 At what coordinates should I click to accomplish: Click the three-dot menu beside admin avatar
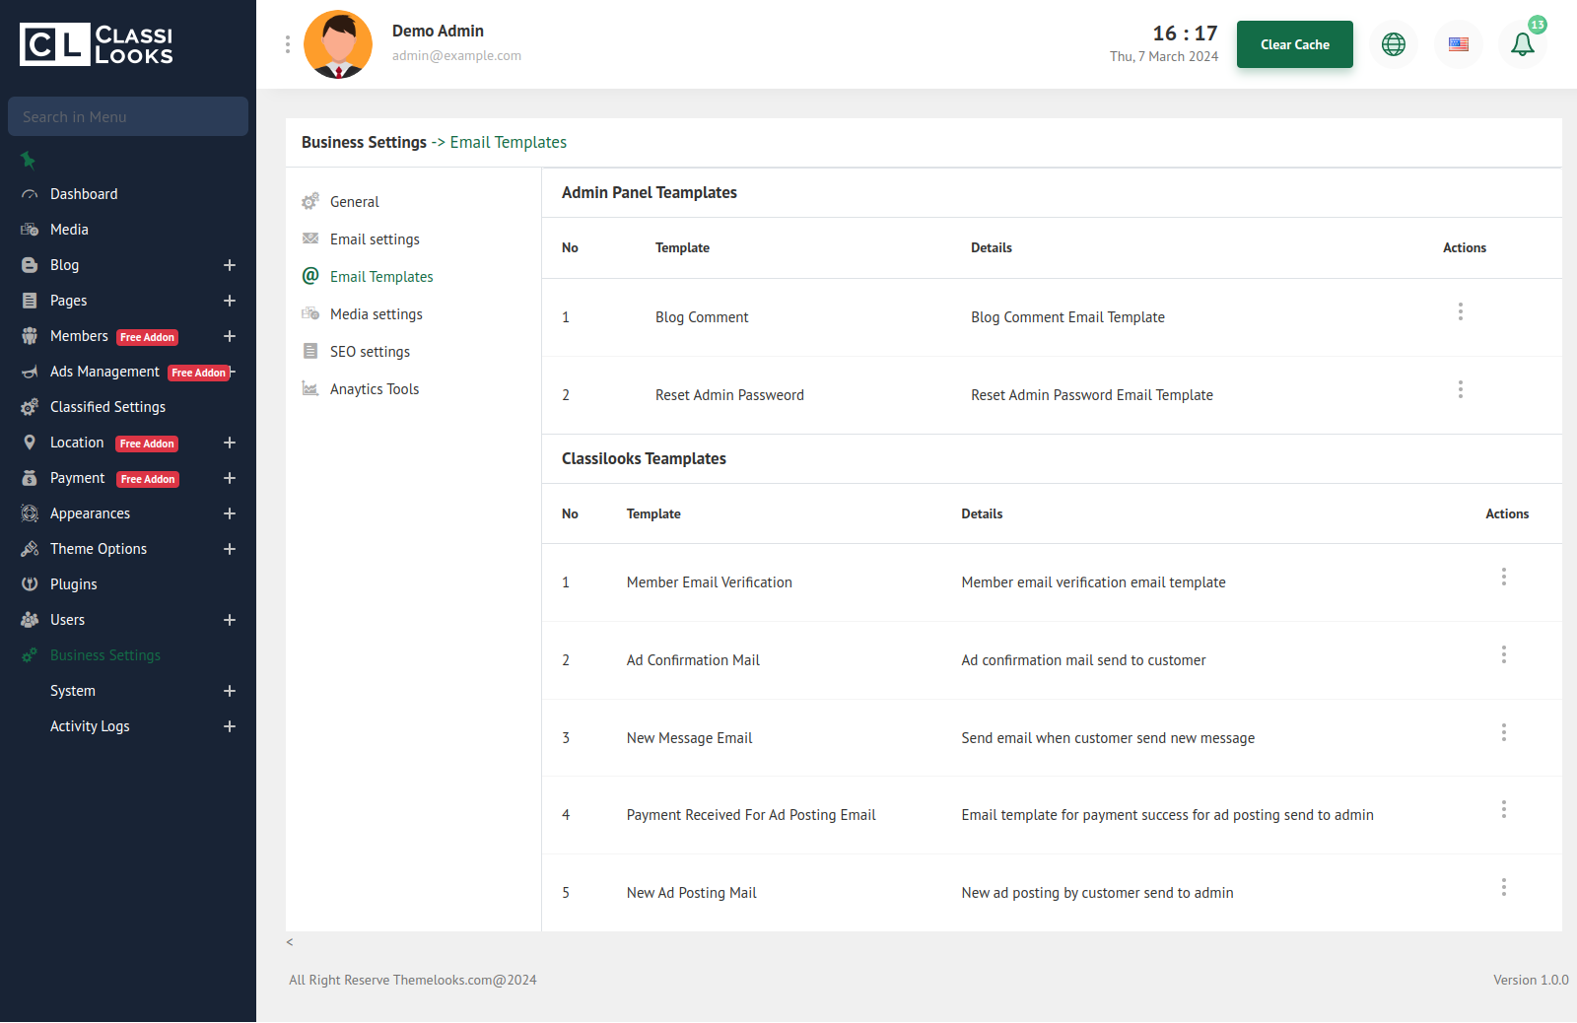click(287, 44)
